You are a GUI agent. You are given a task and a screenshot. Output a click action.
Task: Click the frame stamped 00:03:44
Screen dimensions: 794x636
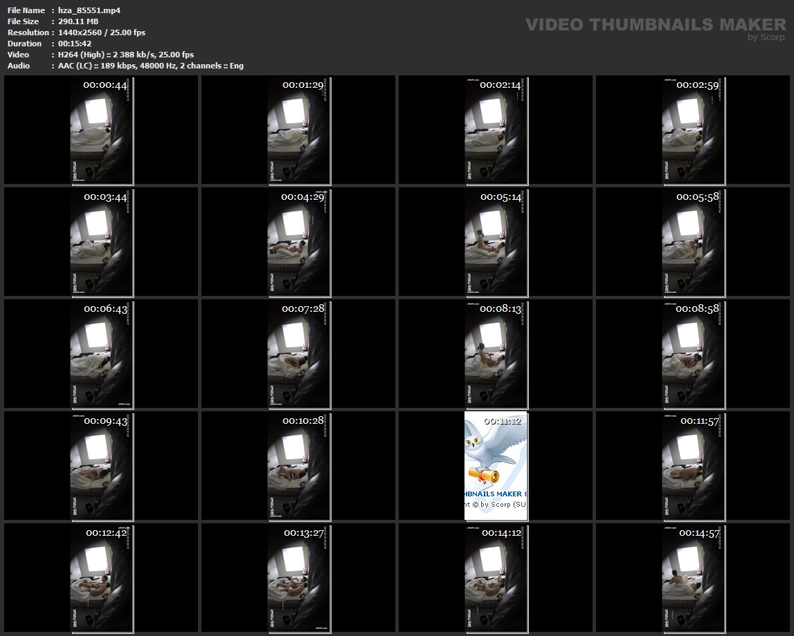(101, 242)
